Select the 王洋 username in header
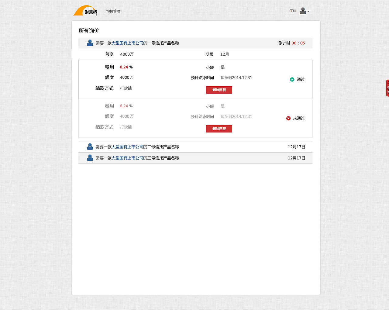This screenshot has height=310, width=389. (293, 11)
